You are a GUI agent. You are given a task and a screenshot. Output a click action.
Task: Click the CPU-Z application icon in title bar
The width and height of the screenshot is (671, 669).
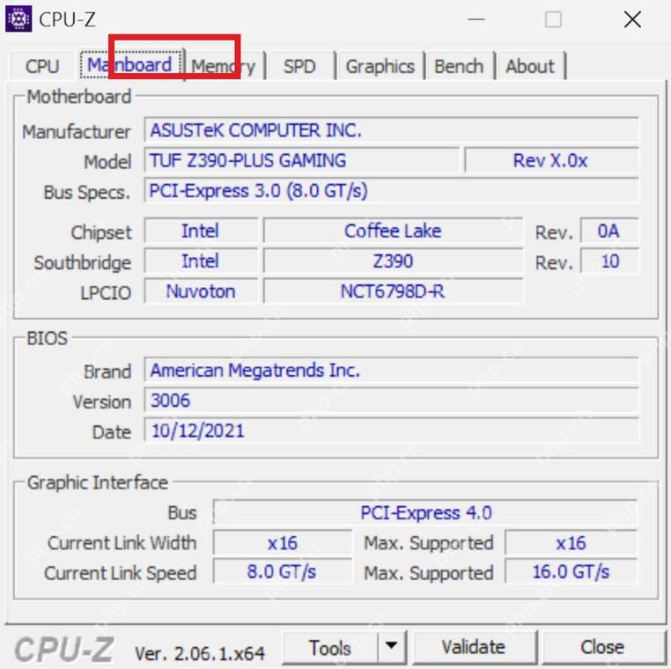coord(18,19)
